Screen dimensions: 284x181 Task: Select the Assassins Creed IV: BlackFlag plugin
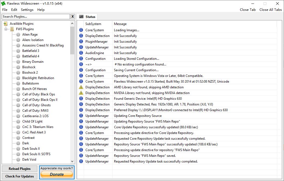[x=43, y=45]
